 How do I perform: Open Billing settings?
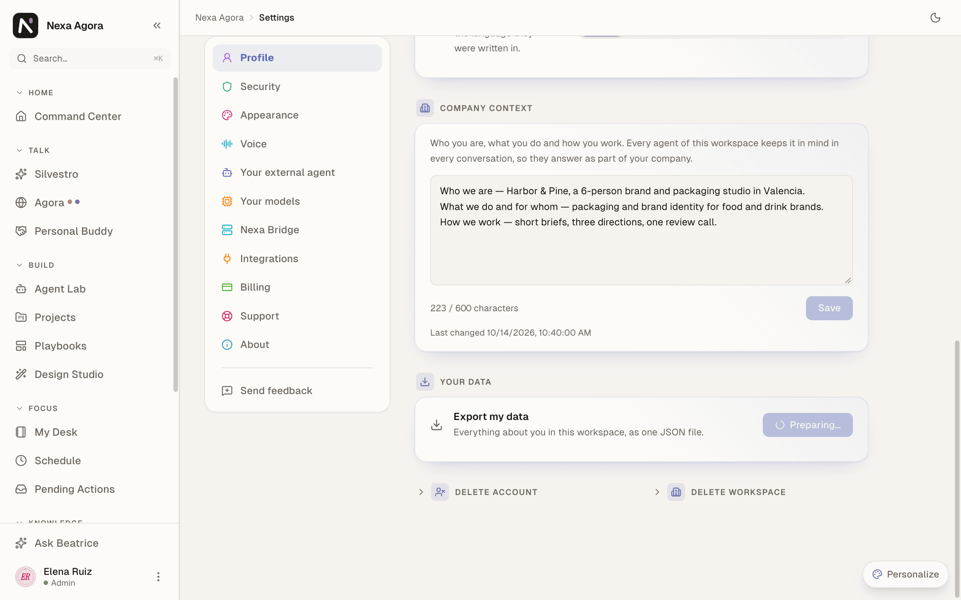point(297,287)
